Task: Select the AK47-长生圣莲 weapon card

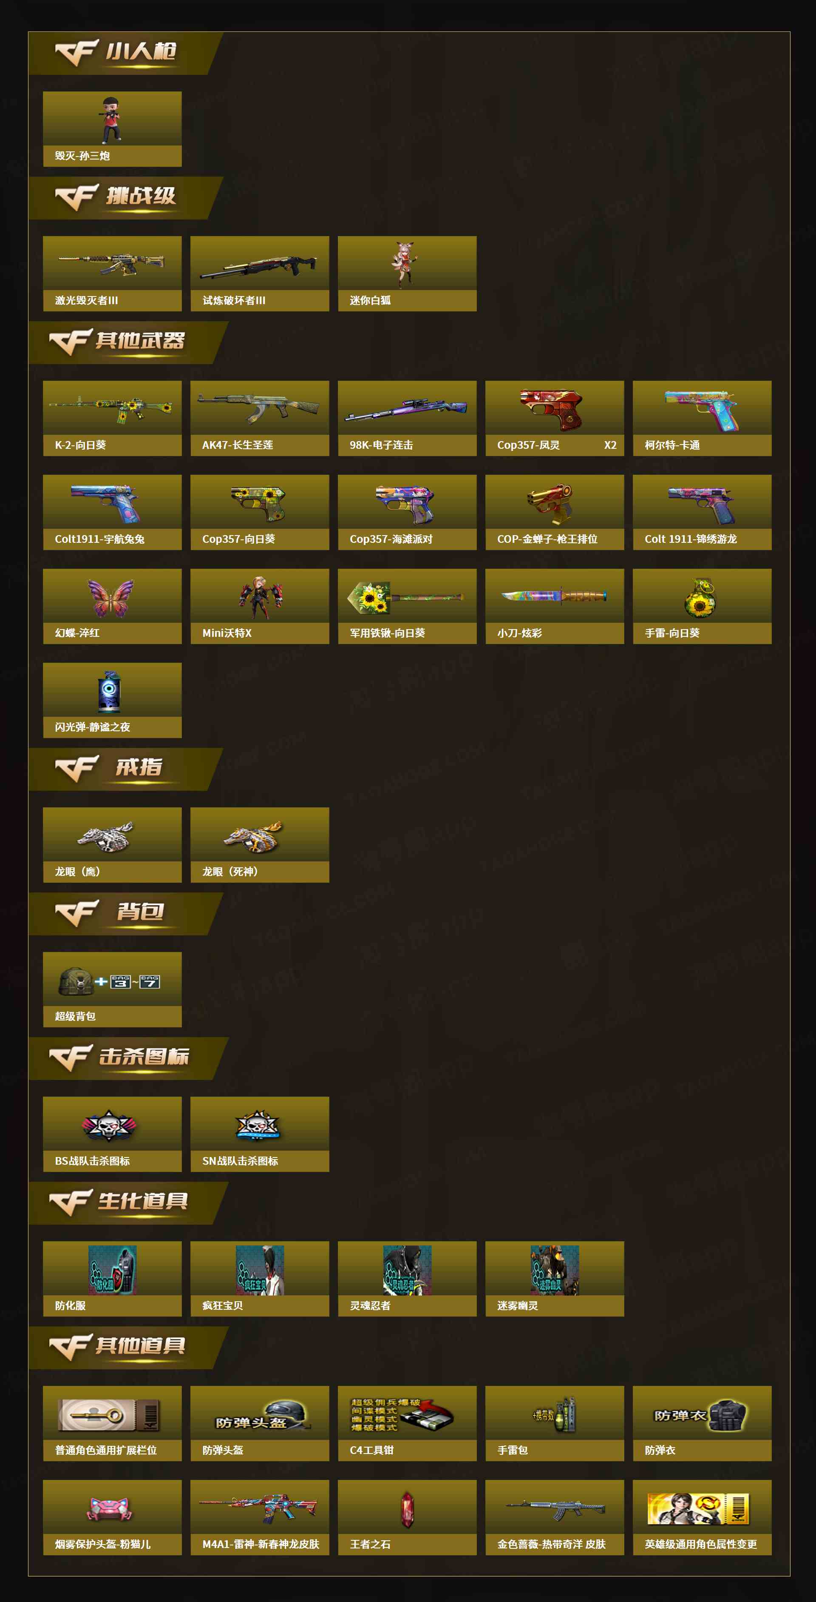Action: point(260,418)
